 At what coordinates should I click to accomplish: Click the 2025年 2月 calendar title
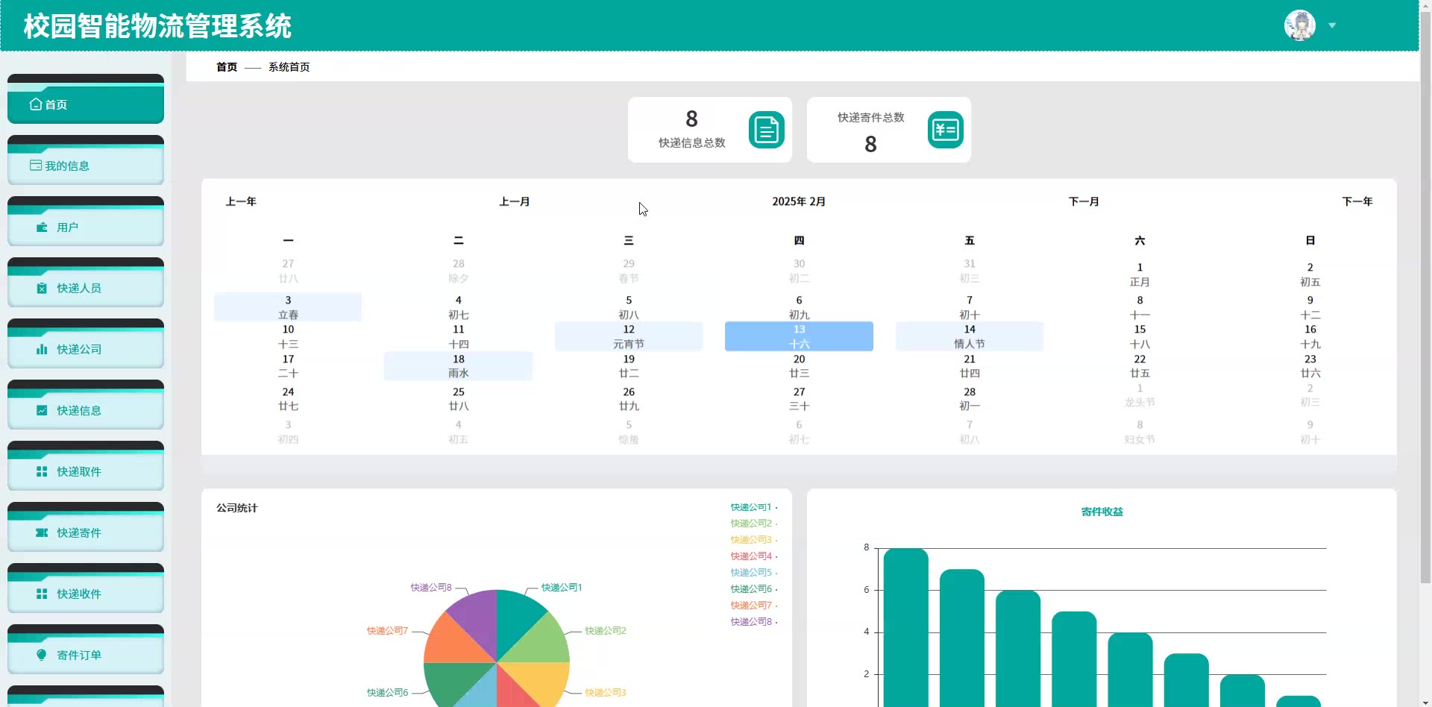799,201
